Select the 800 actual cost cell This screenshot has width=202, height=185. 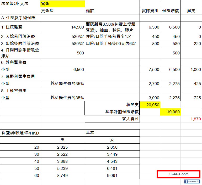(x=150, y=43)
